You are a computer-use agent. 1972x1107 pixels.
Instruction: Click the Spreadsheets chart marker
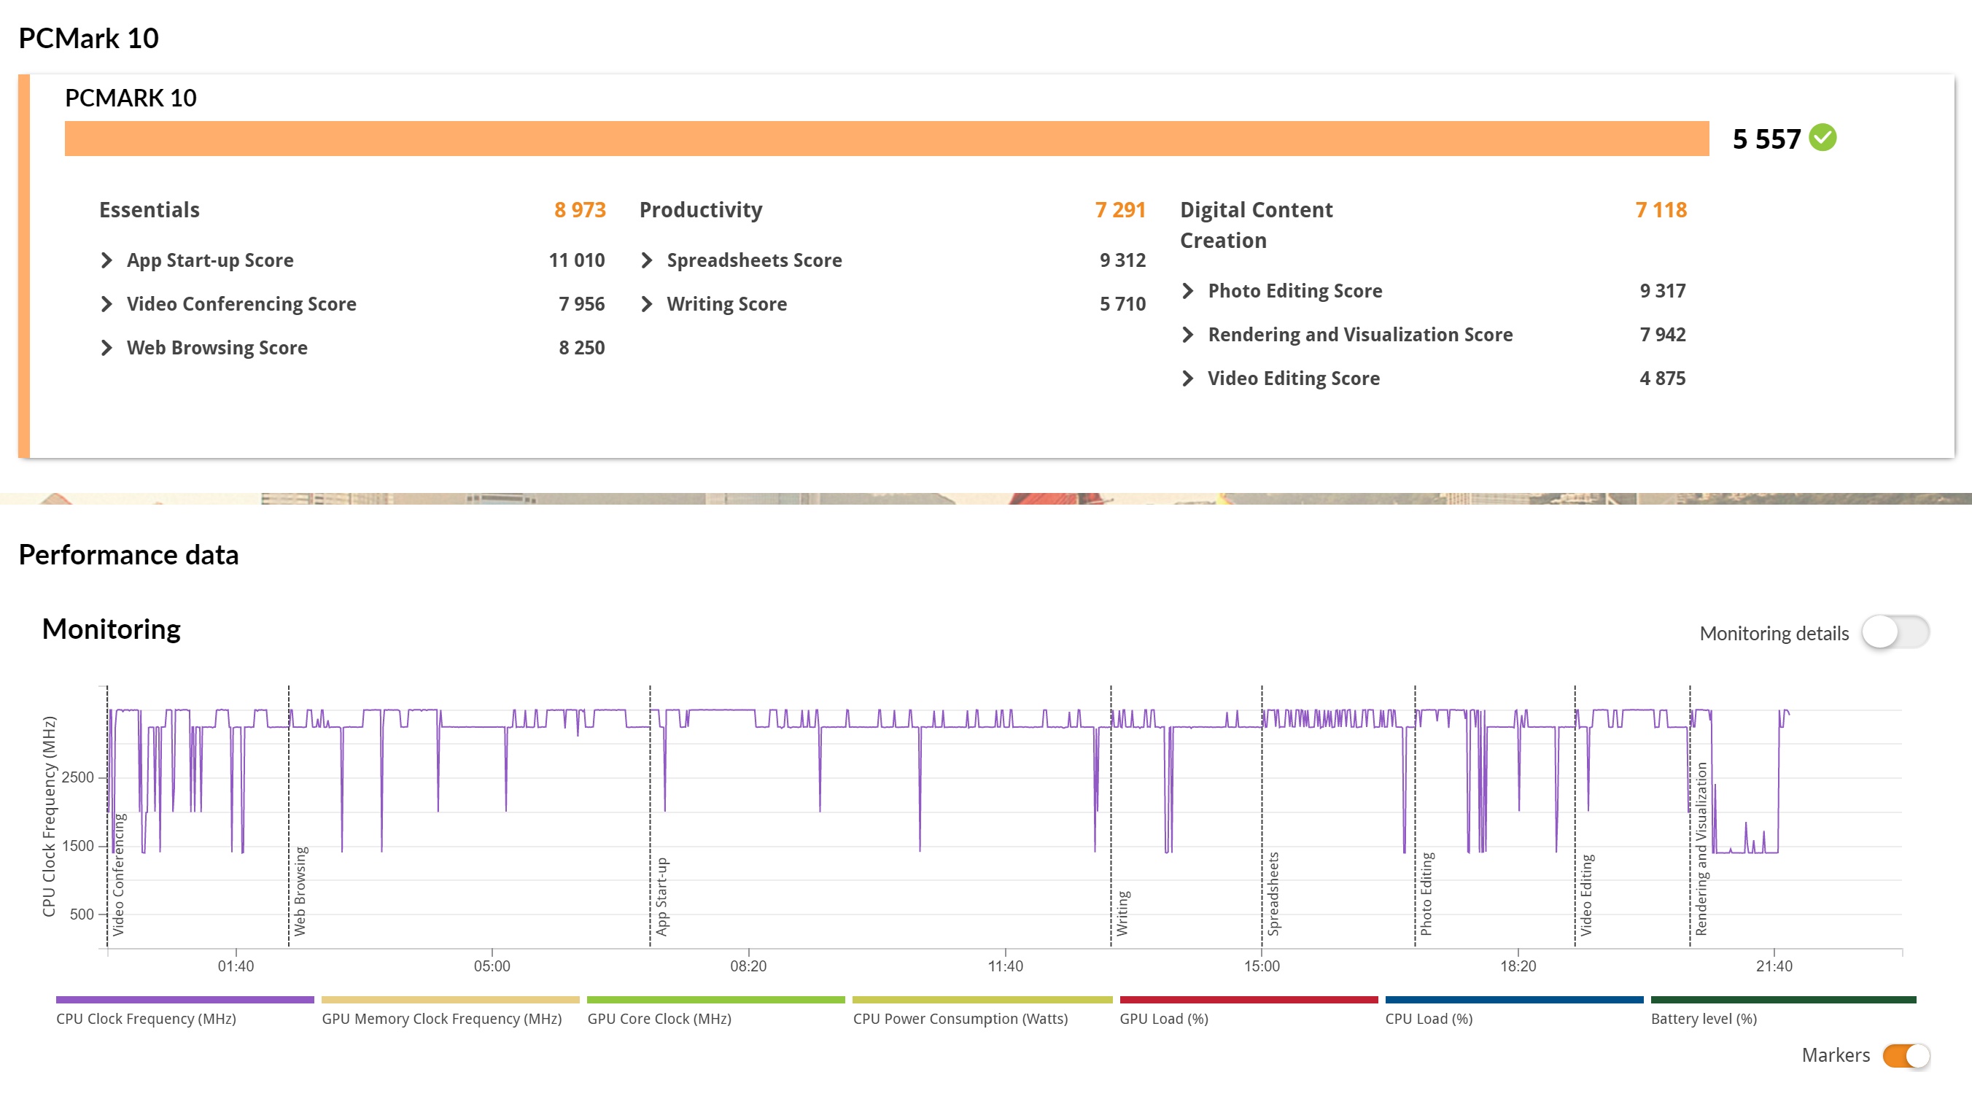pyautogui.click(x=1273, y=894)
